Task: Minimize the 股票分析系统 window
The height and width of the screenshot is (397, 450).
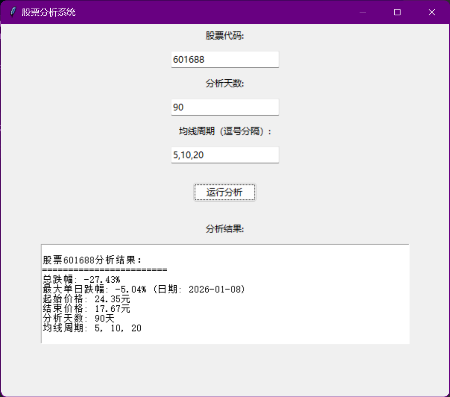Action: pos(363,12)
